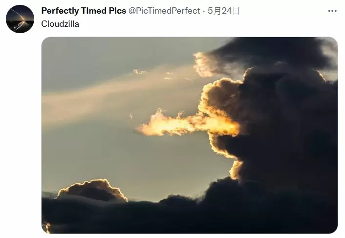Open the Cloudzilla photo in the viewer

click(x=190, y=135)
